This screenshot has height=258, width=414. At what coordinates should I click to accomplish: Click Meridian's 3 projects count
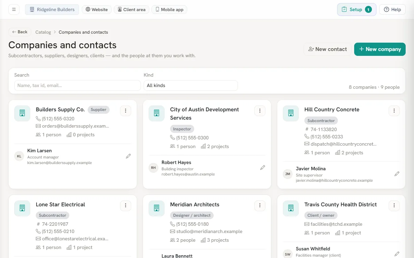coord(215,240)
